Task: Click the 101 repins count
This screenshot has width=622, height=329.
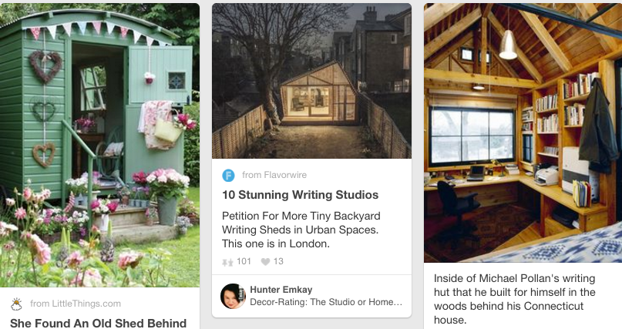Action: tap(244, 262)
